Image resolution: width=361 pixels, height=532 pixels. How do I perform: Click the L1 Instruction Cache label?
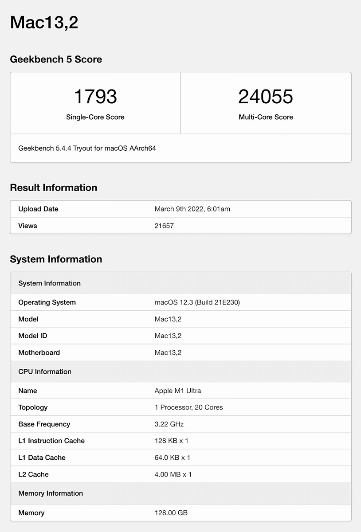[51, 441]
